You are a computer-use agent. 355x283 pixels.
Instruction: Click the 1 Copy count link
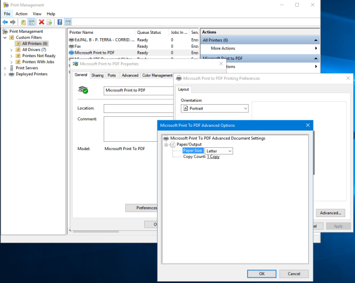tap(213, 157)
